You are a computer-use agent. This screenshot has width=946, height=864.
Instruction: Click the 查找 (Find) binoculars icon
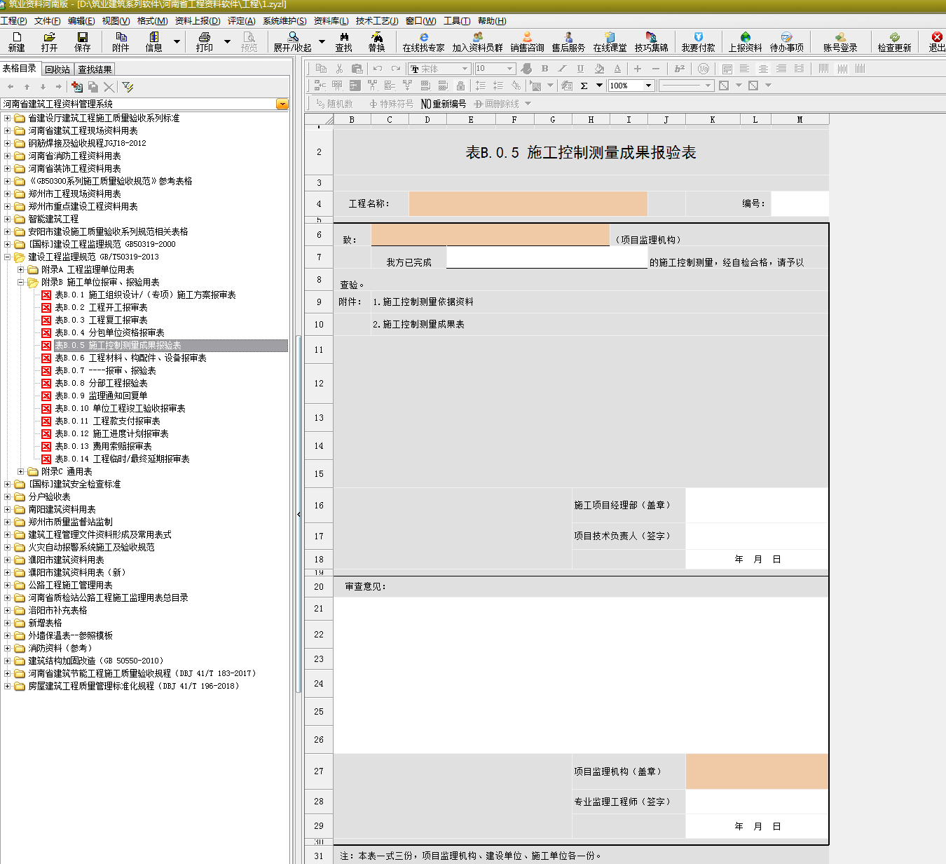coord(343,41)
